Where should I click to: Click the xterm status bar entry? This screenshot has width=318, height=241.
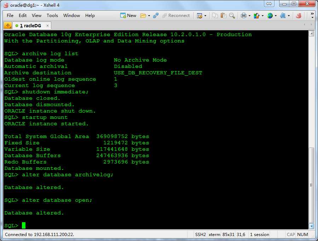(214, 235)
